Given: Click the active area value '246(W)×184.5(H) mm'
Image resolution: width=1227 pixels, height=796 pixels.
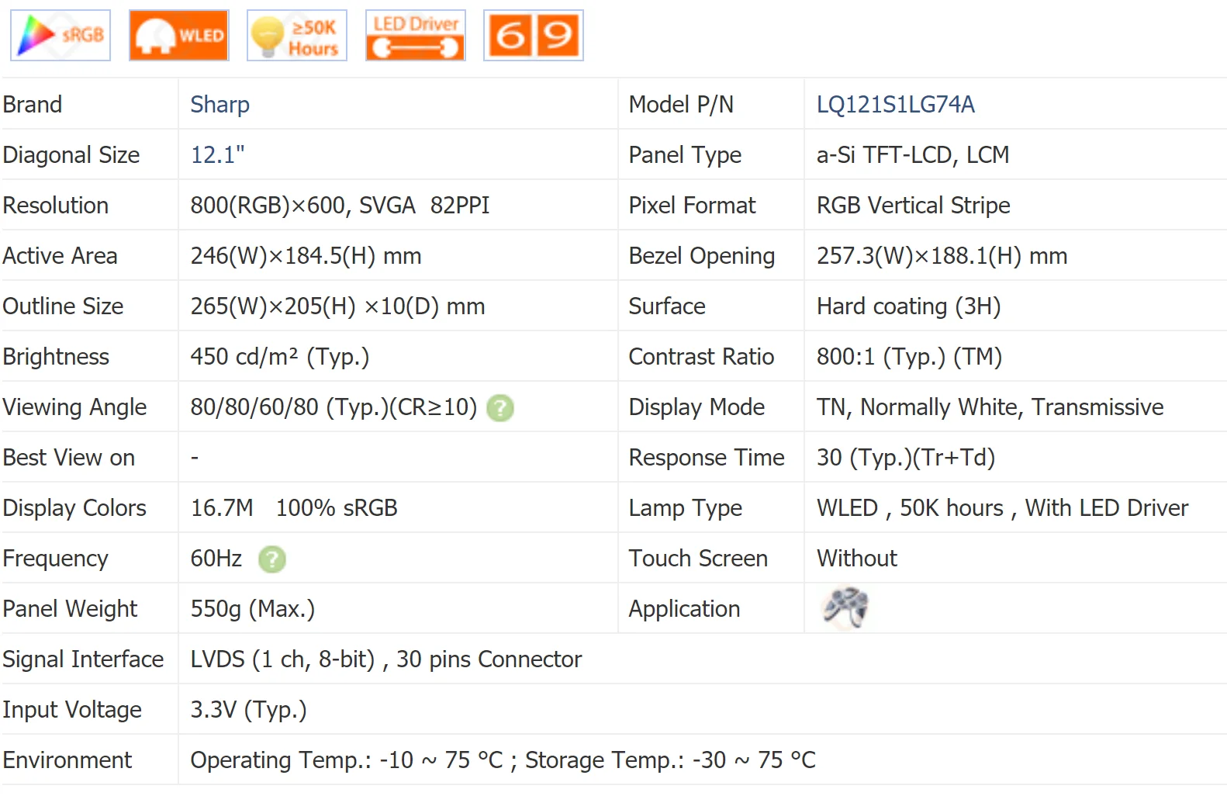Looking at the screenshot, I should [306, 256].
